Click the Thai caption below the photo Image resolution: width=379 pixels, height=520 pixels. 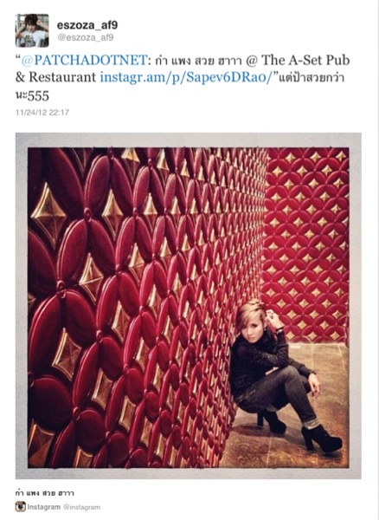click(45, 493)
